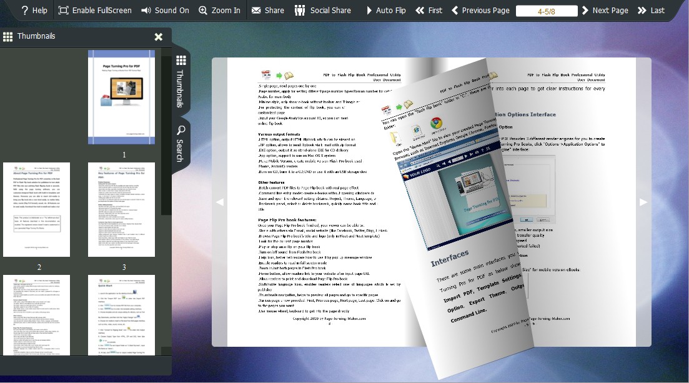Open page 1 cover thumbnail

coord(121,97)
